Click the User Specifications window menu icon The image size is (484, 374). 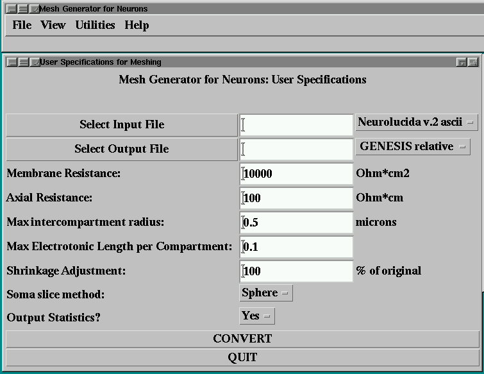tap(12, 62)
